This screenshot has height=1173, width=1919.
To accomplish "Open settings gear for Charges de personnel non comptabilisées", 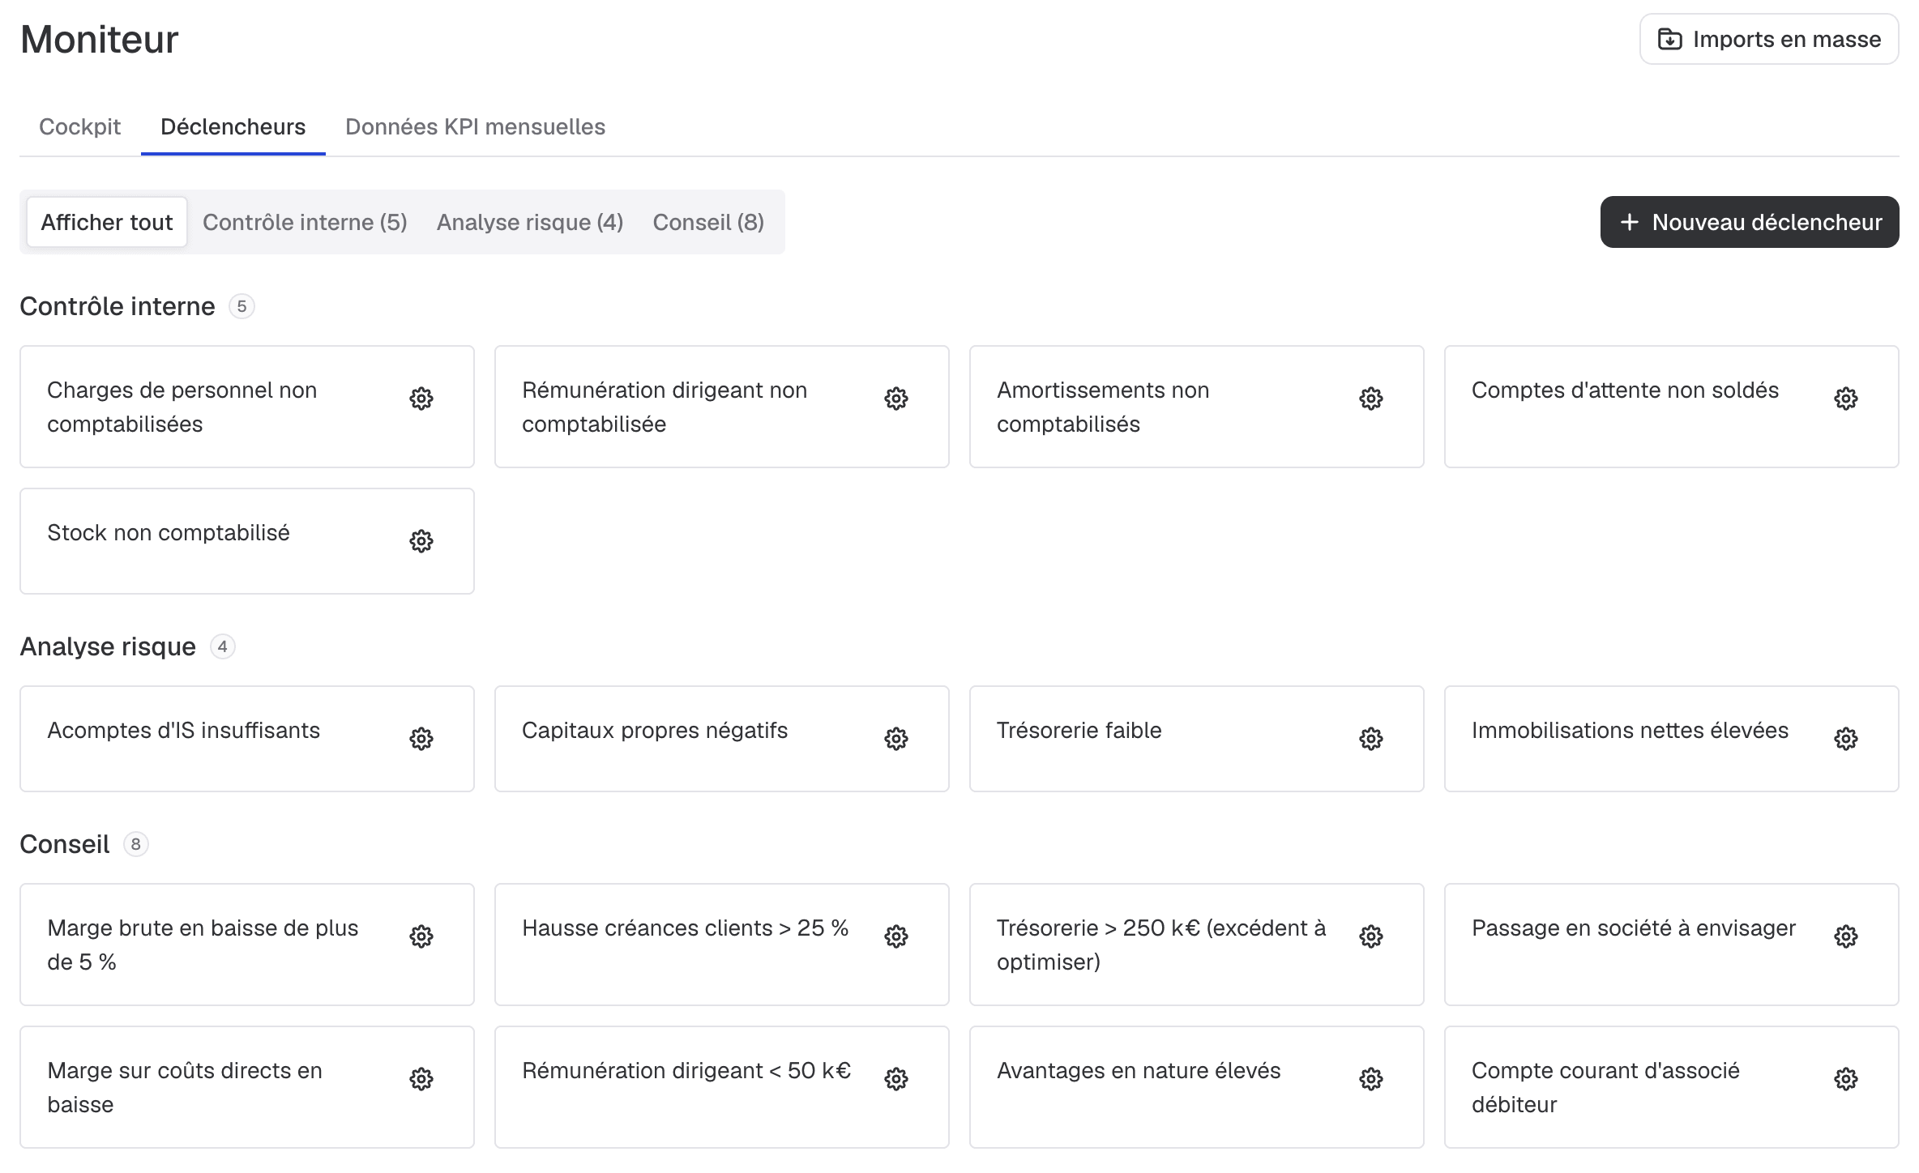I will click(421, 399).
